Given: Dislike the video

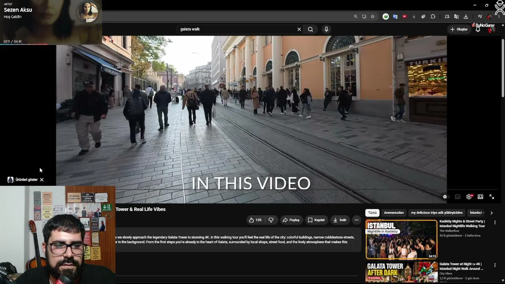Looking at the screenshot, I should (271, 220).
